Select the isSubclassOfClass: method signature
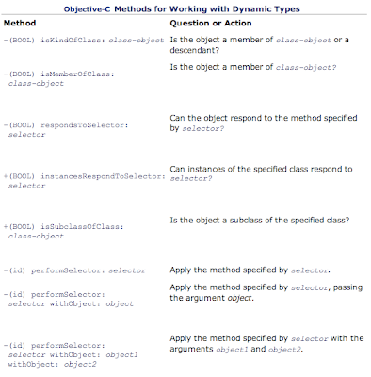The height and width of the screenshot is (377, 371). pos(63,231)
